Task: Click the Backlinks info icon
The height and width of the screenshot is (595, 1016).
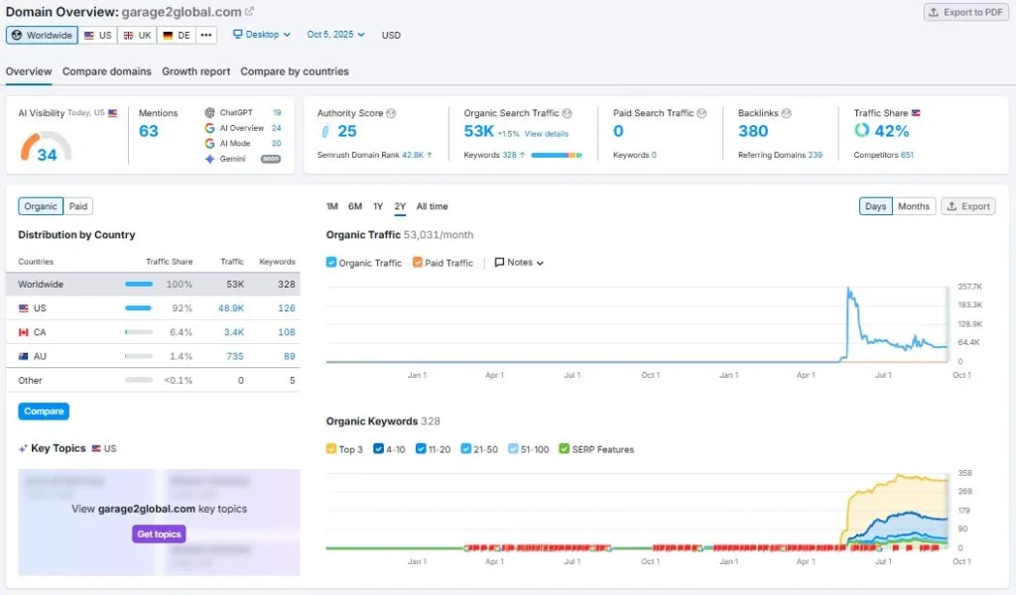Action: (786, 113)
